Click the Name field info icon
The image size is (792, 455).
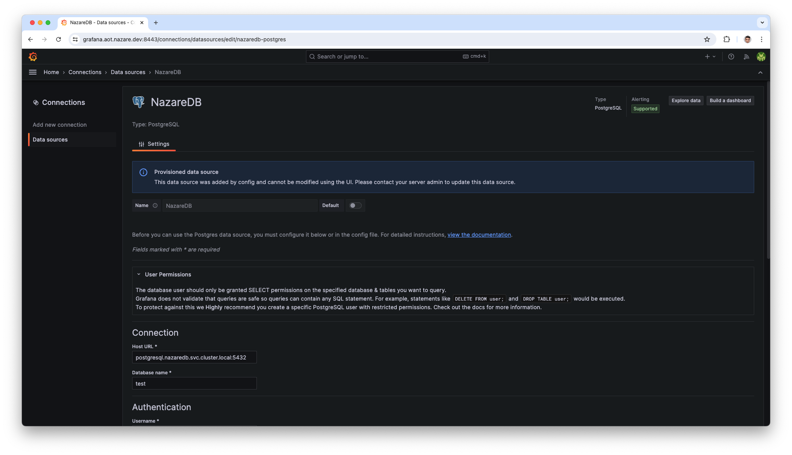[155, 205]
